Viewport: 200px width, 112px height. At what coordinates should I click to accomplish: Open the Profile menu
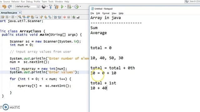click(37, 2)
